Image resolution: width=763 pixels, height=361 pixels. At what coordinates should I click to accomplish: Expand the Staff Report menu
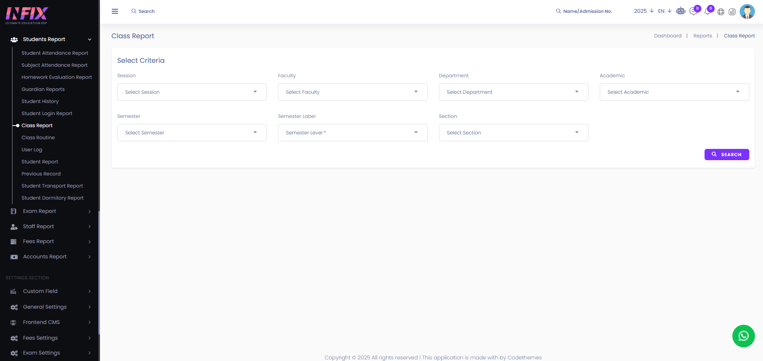point(89,227)
